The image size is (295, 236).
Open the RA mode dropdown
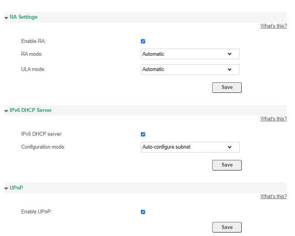[190, 54]
